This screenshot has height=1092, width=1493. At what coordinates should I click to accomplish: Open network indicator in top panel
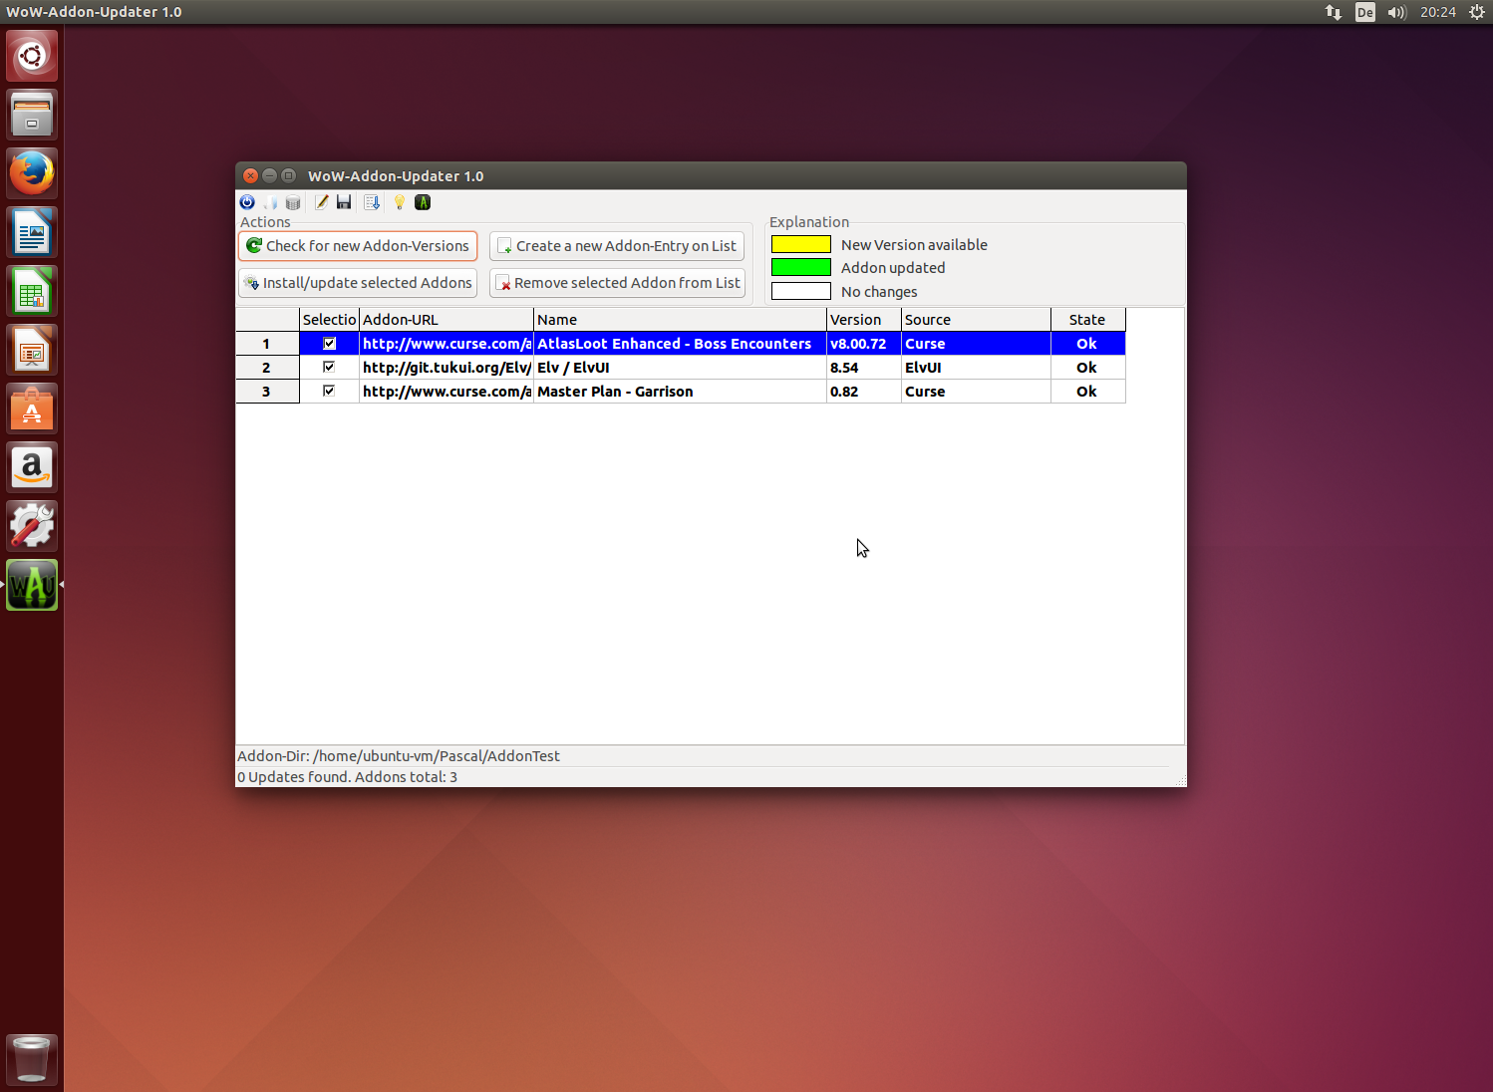pyautogui.click(x=1334, y=12)
